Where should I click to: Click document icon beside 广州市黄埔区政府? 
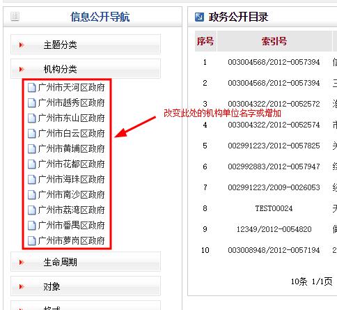pos(31,149)
